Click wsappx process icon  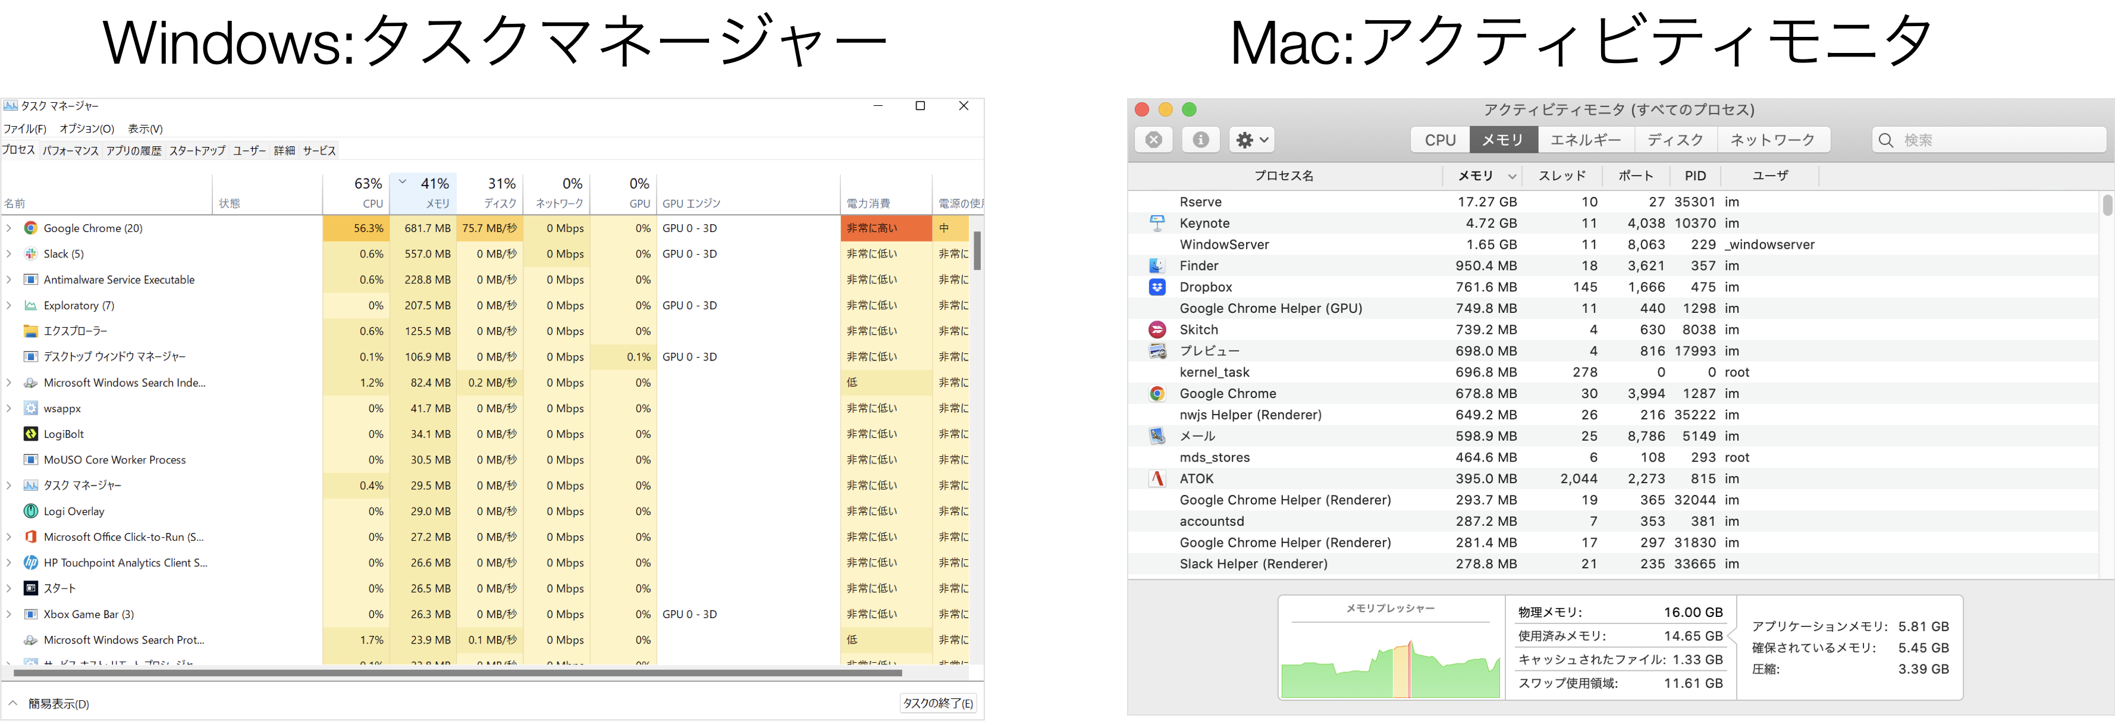click(x=30, y=408)
